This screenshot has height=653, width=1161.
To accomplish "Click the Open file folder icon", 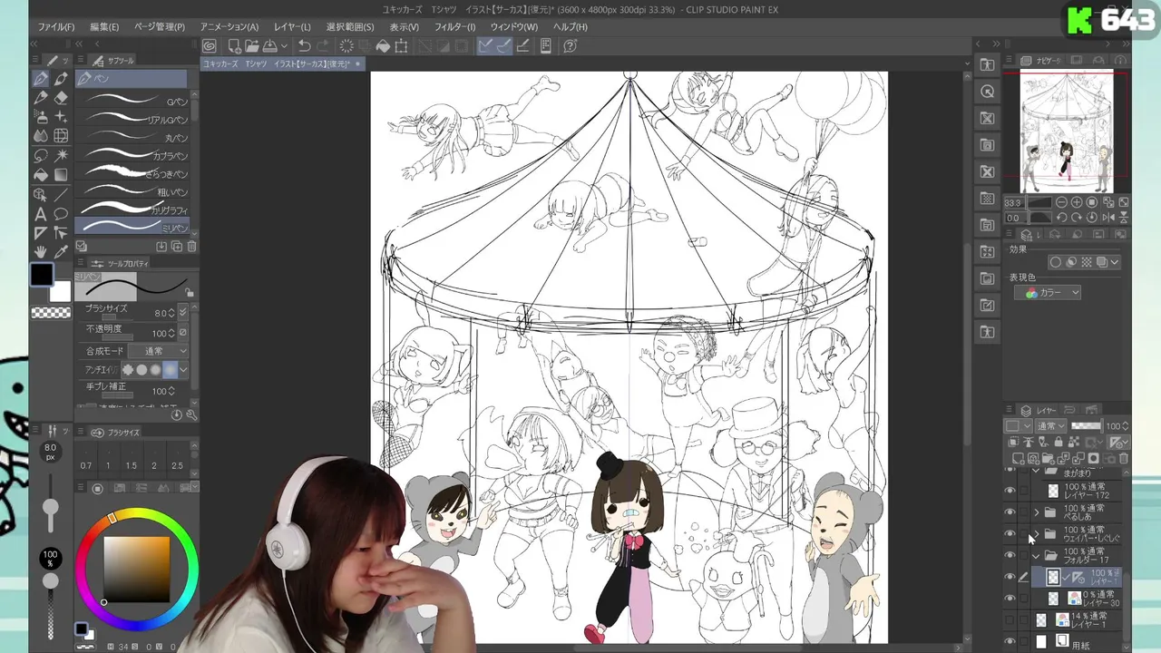I will [251, 45].
